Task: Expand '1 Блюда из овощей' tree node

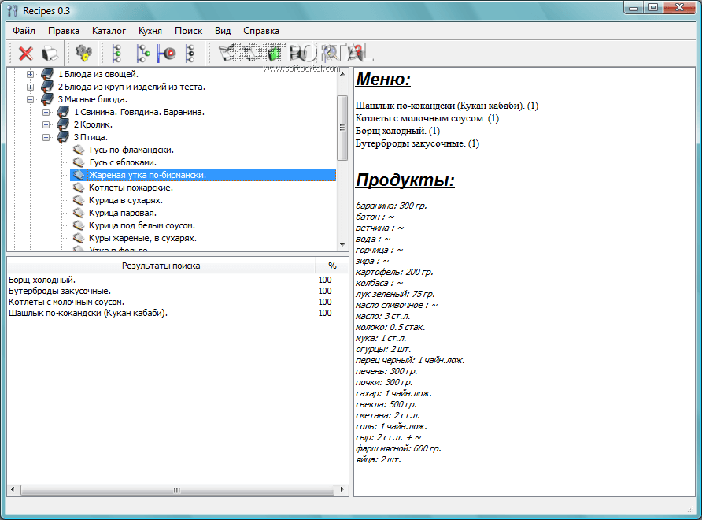Action: 30,74
